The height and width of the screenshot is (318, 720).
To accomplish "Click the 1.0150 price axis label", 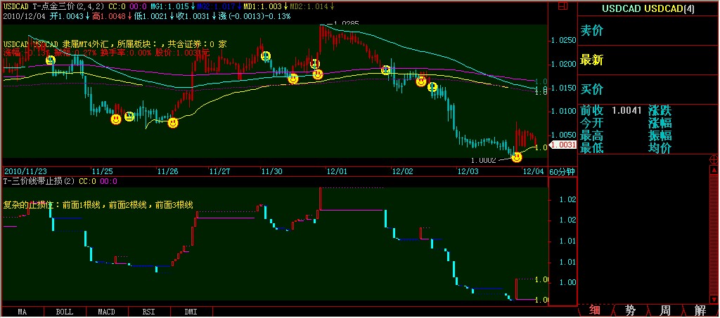I will [x=563, y=88].
